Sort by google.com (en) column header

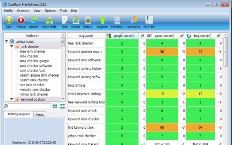point(122,36)
